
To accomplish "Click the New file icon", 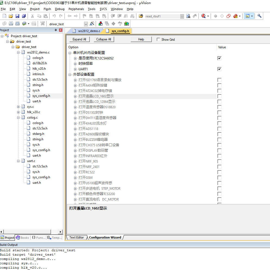I will click(x=5, y=16).
